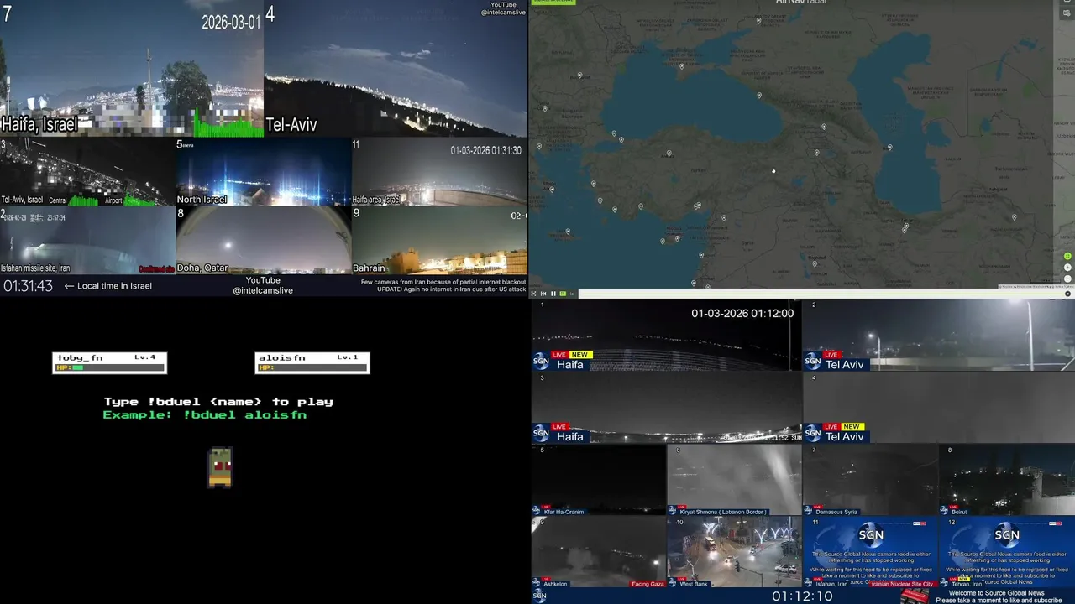Open SGN Isfahan, Iran placeholder feed
The width and height of the screenshot is (1075, 604).
point(871,552)
